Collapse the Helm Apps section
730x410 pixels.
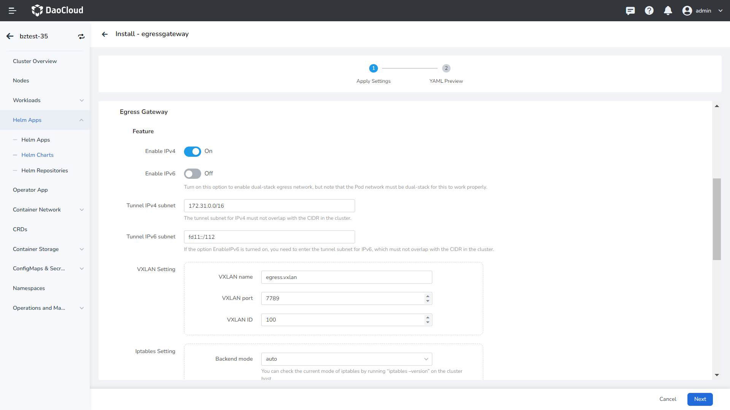click(x=45, y=120)
